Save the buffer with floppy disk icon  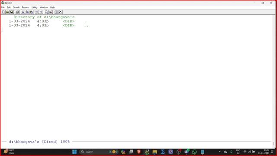(x=12, y=12)
